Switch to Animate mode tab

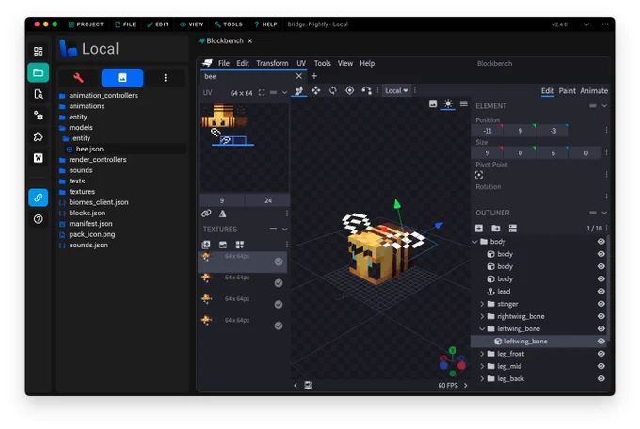pyautogui.click(x=594, y=91)
